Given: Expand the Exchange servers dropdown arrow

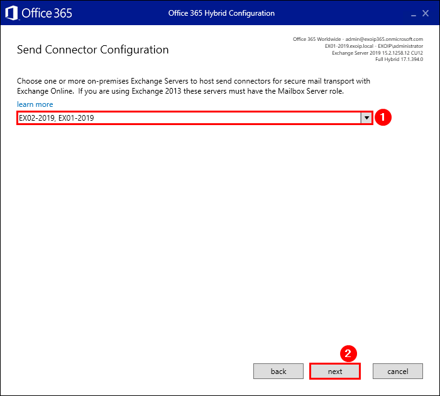Looking at the screenshot, I should [366, 118].
